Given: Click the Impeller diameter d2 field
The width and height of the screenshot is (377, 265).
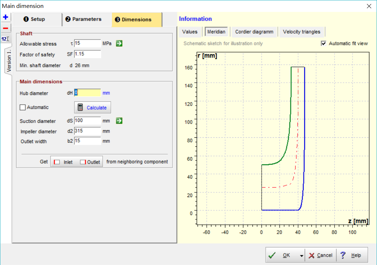Looking at the screenshot, I should click(87, 131).
